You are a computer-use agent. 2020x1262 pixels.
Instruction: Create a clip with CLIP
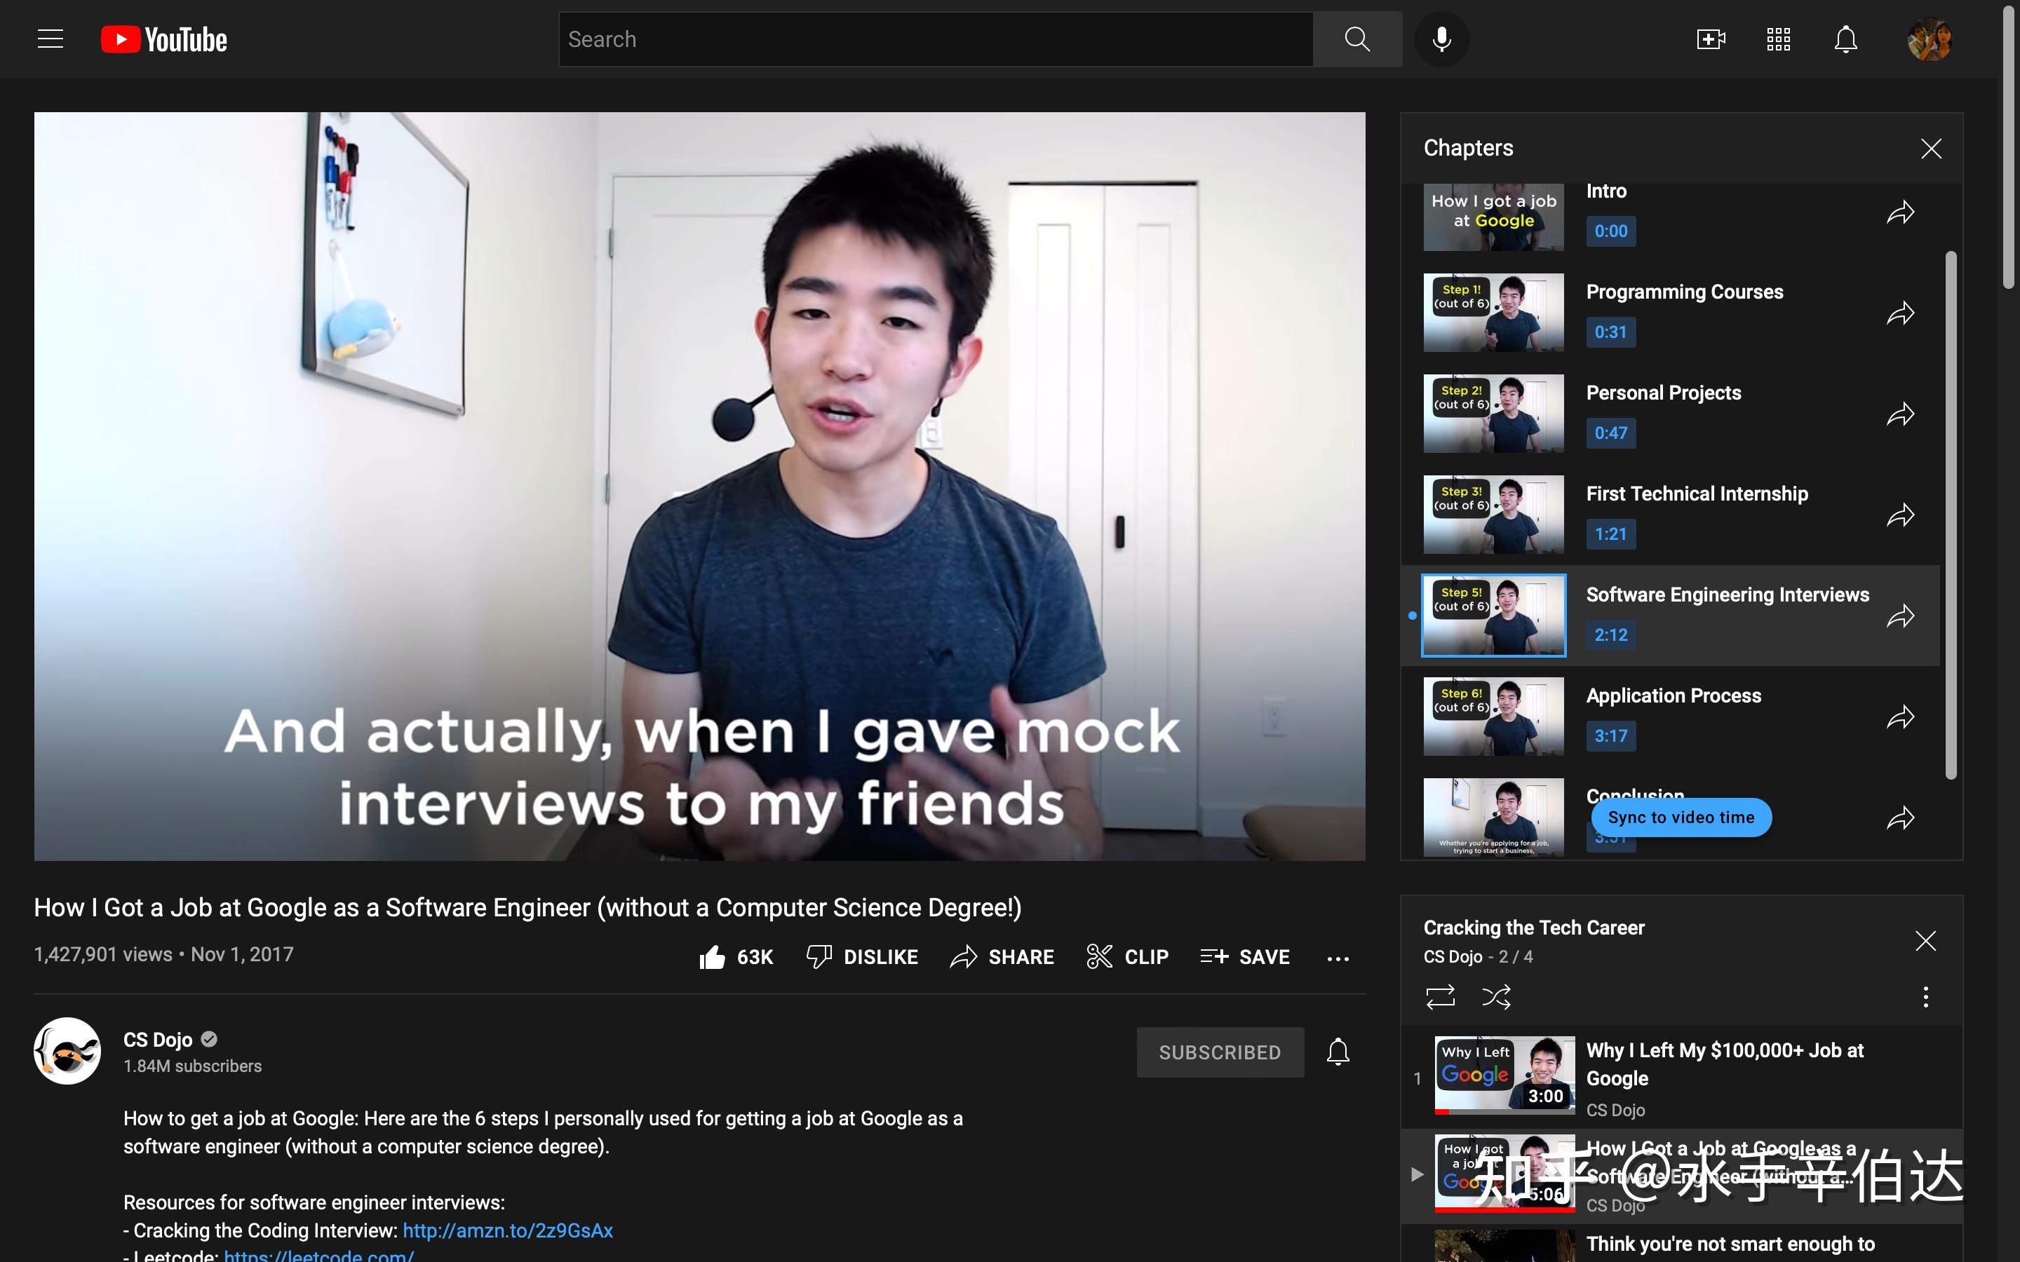pyautogui.click(x=1127, y=956)
